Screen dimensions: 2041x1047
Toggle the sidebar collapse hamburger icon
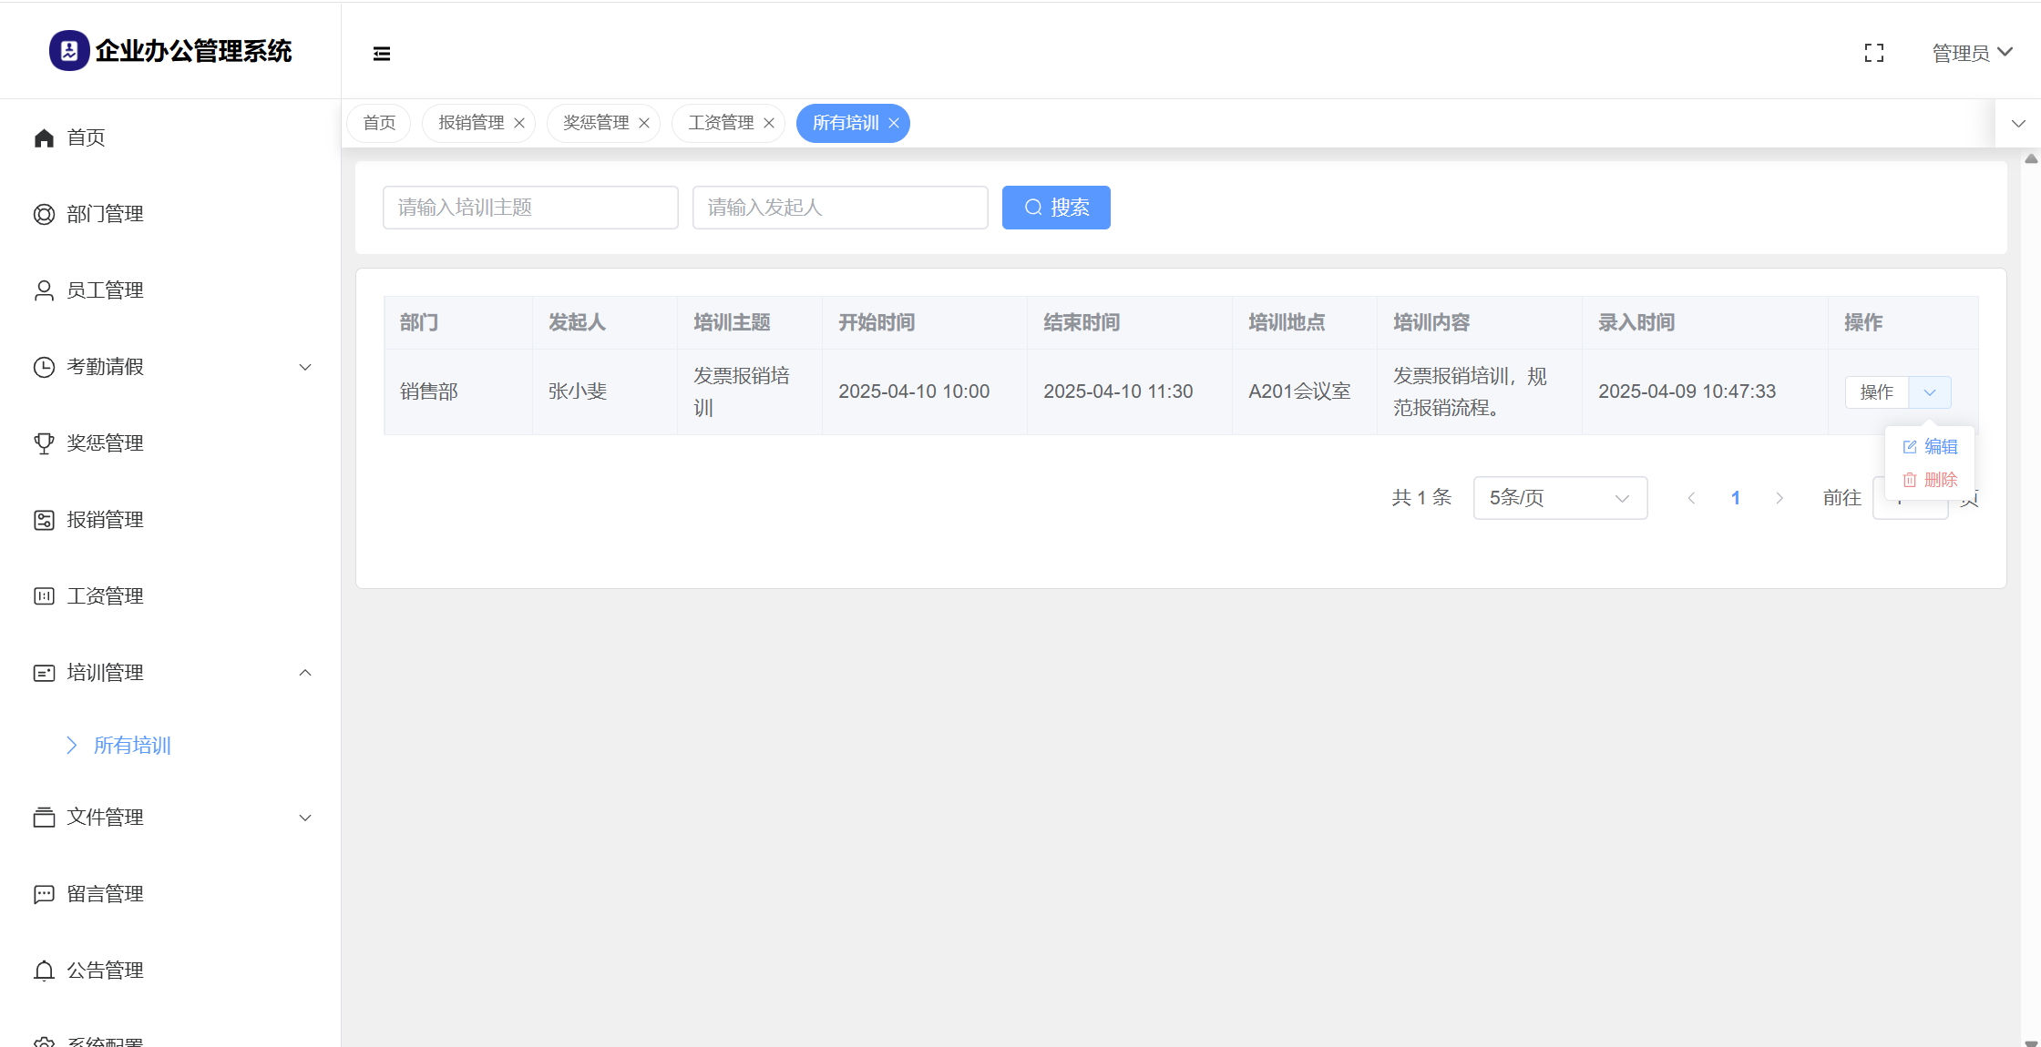382,54
